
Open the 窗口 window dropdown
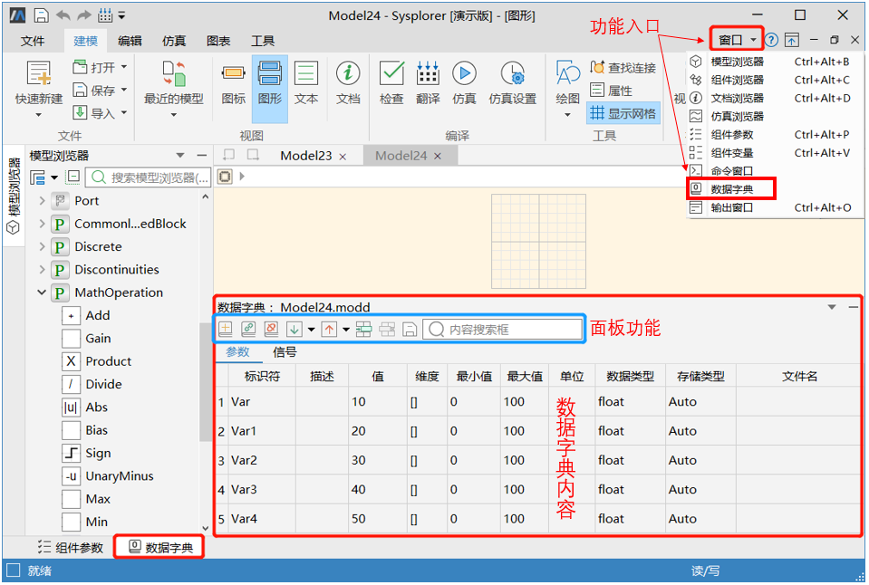pyautogui.click(x=737, y=40)
